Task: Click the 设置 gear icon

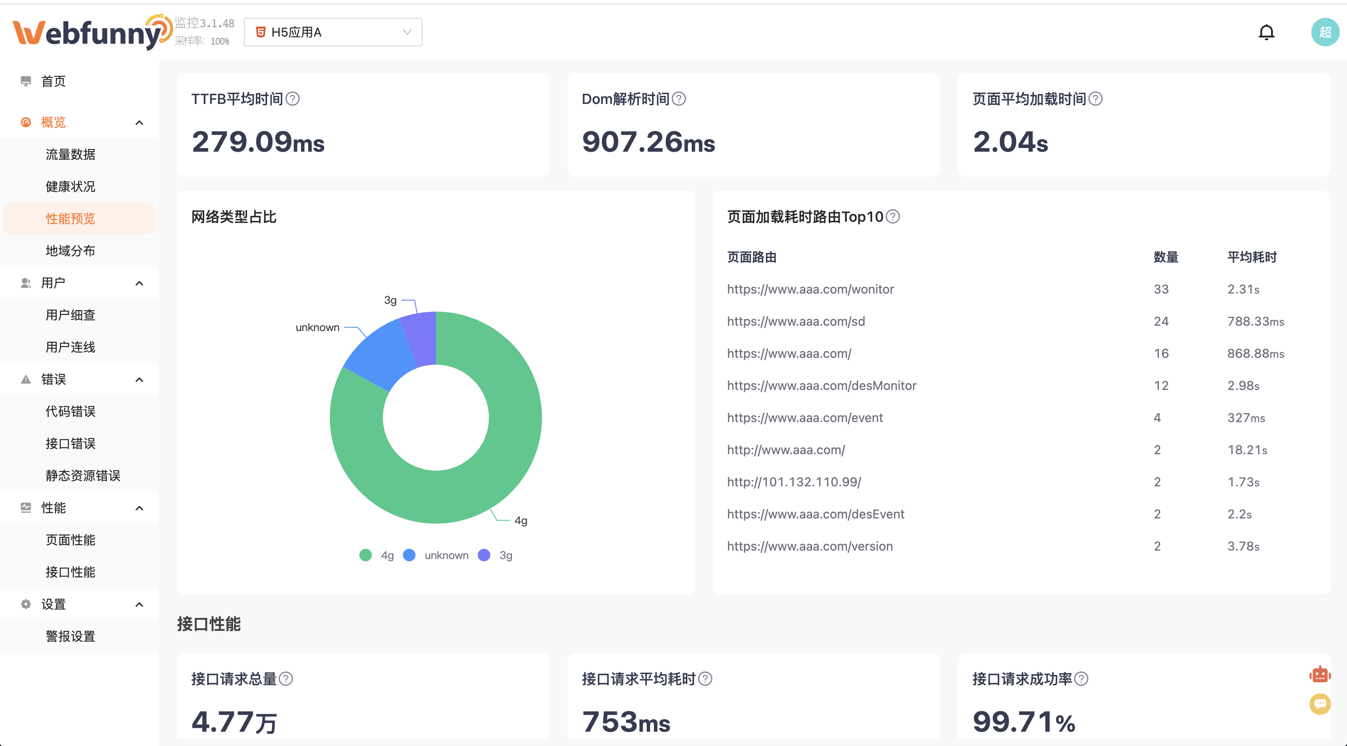Action: pos(25,605)
